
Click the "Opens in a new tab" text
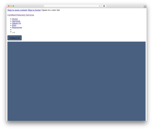[50, 10]
